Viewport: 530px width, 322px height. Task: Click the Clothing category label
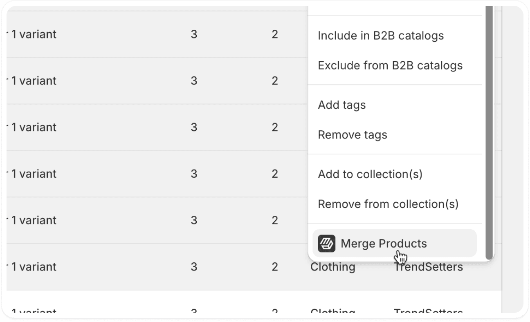(x=332, y=267)
